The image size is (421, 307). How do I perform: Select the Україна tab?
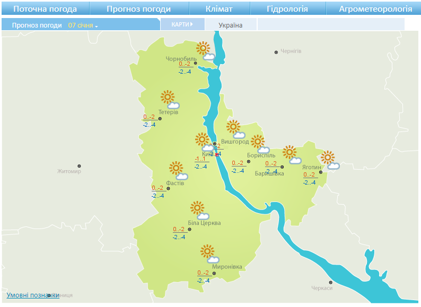[x=230, y=25]
